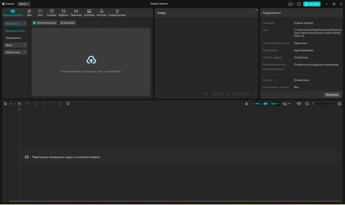The image size is (345, 205).
Task: Undo the last action
Action: click(x=19, y=104)
